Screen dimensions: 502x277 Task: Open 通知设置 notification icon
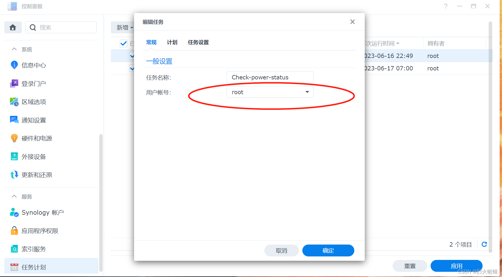[x=14, y=120]
